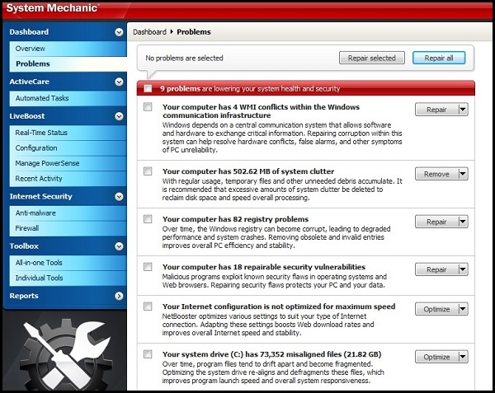The image size is (495, 393).
Task: Click the Dashboard breadcrumb link
Action: coord(149,32)
